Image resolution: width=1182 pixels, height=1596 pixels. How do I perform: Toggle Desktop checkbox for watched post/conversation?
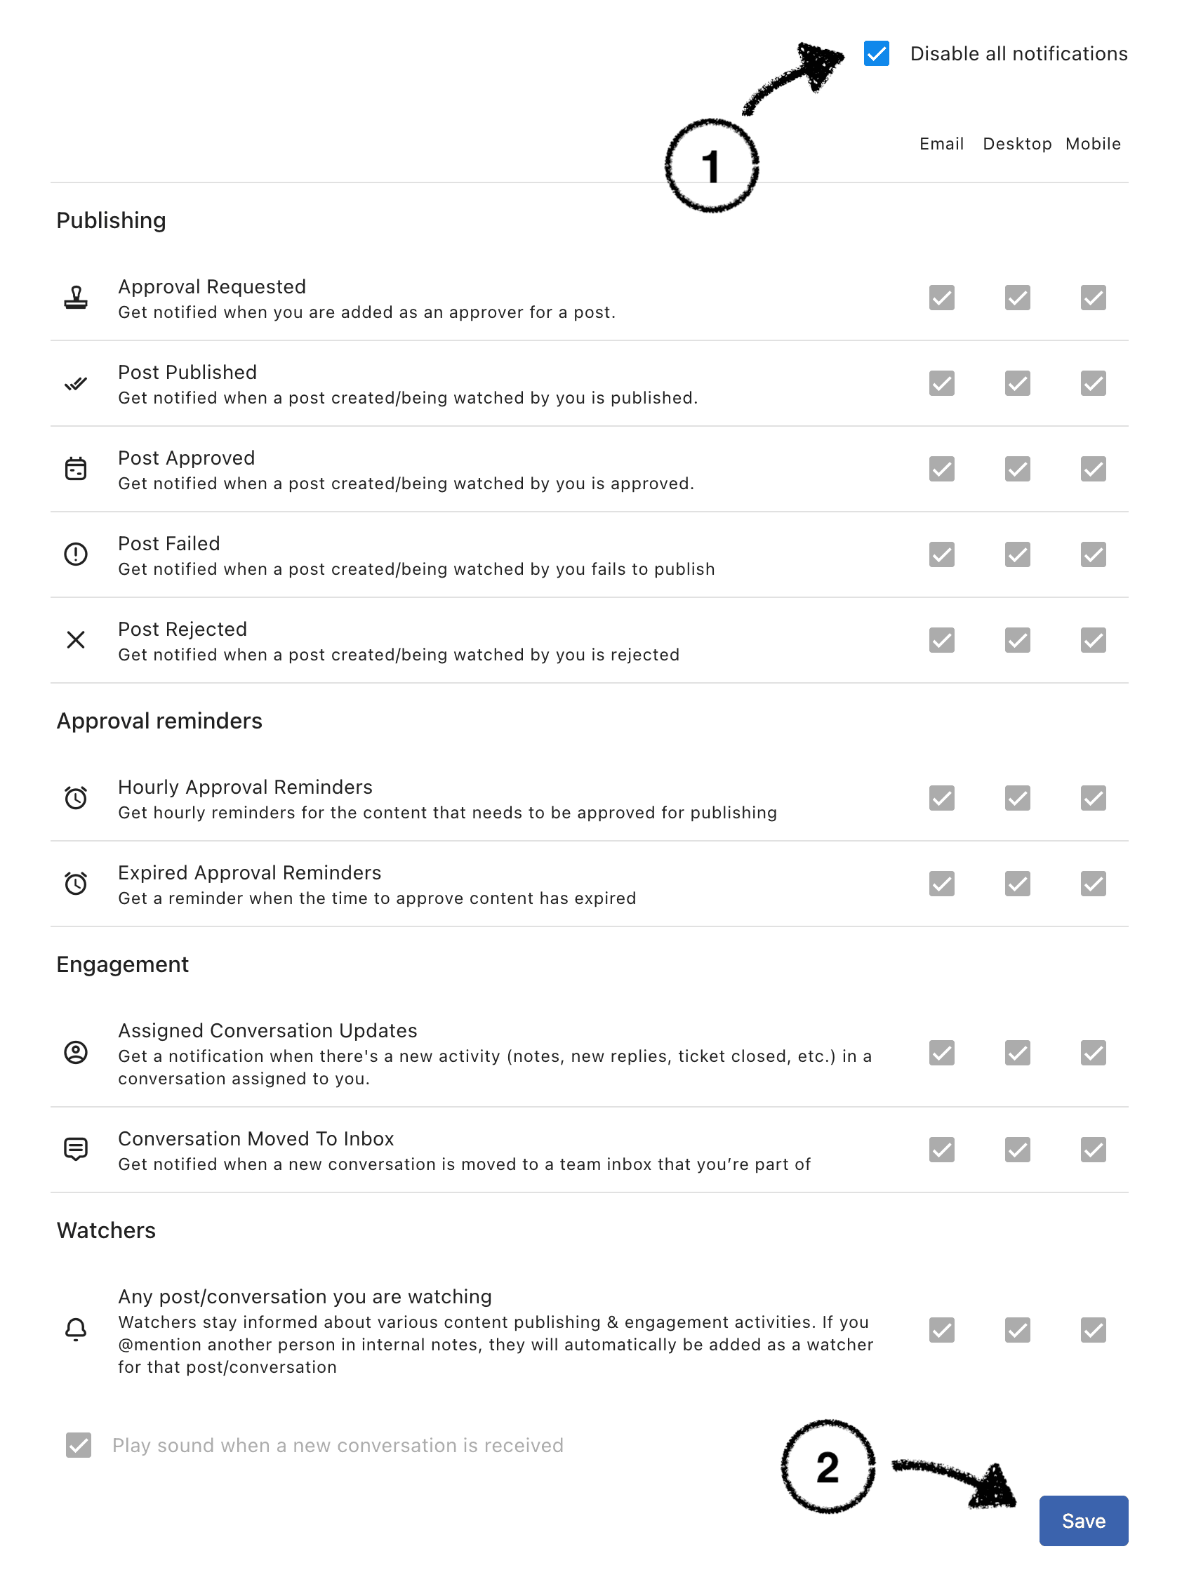pos(1018,1331)
